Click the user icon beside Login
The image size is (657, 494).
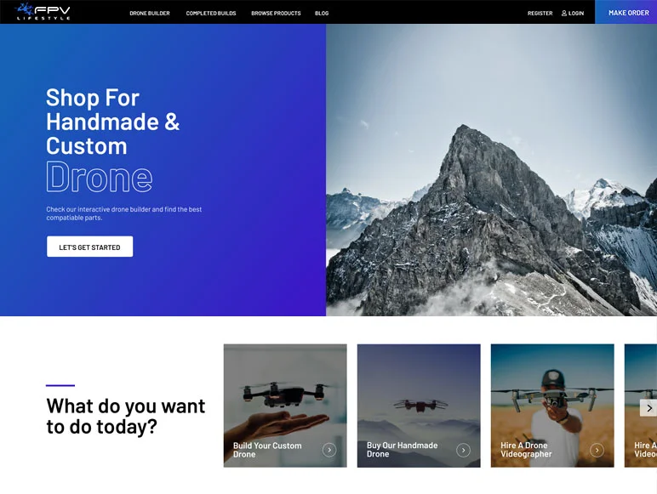tap(564, 13)
